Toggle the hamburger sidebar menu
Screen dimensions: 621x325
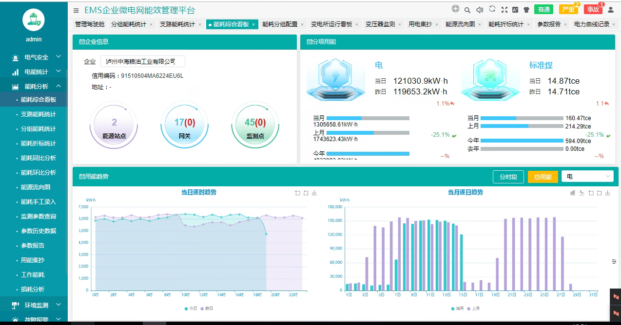coord(76,10)
